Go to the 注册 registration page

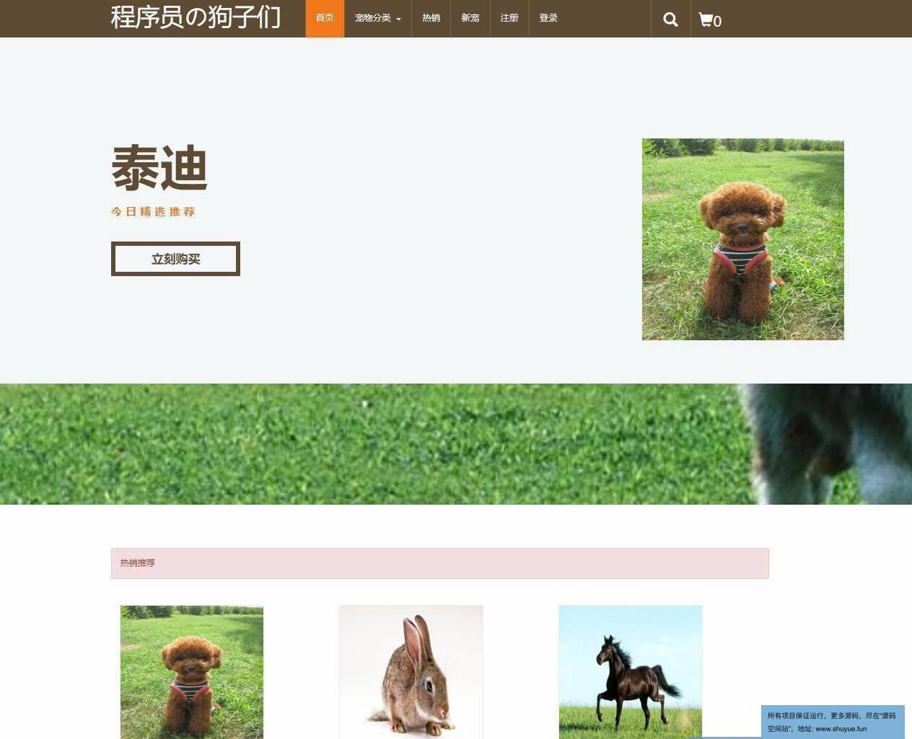(x=509, y=18)
